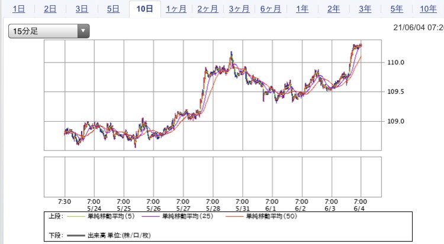Click the 下段 legend row label

pos(56,235)
